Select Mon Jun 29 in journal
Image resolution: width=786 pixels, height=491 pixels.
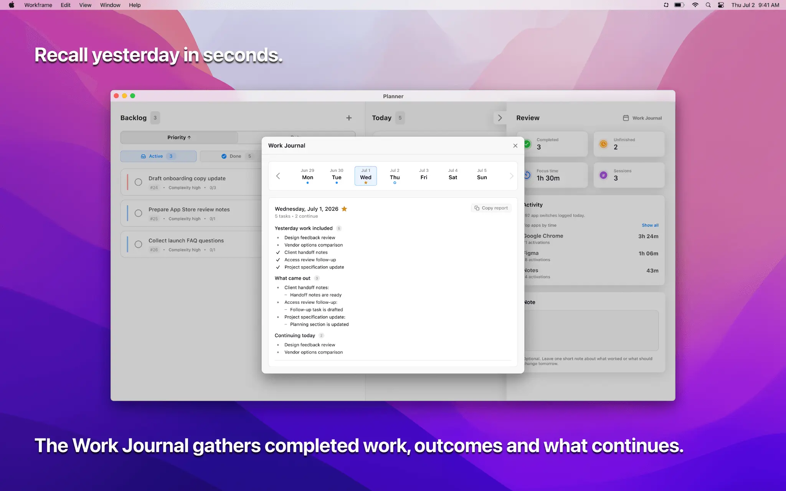[x=307, y=176]
